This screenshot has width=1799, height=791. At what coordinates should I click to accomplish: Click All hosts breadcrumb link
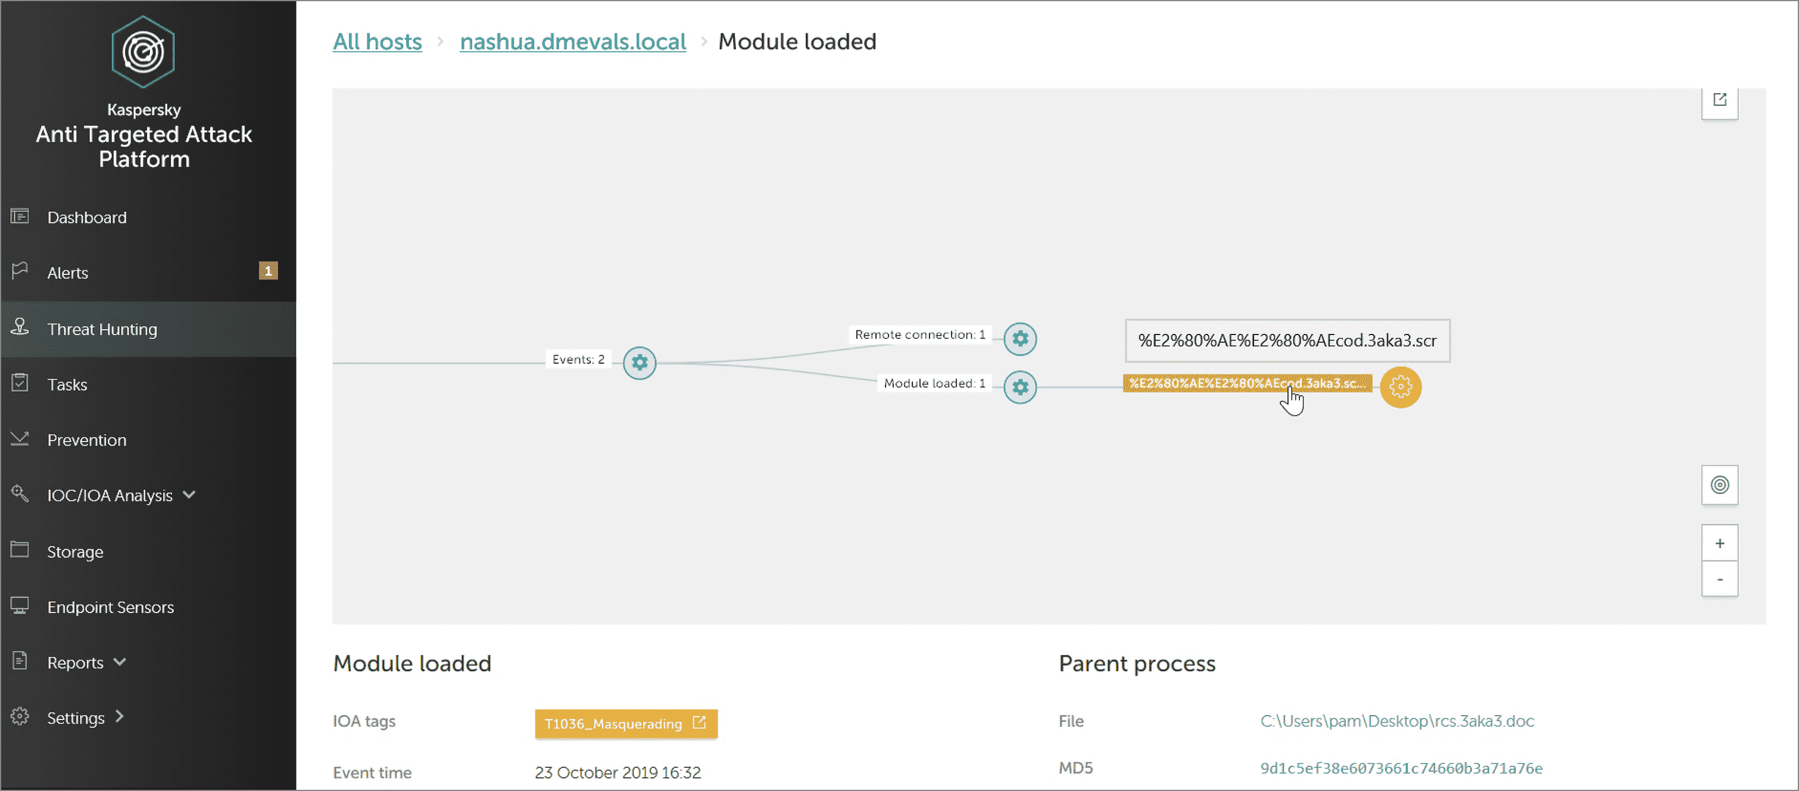tap(377, 42)
